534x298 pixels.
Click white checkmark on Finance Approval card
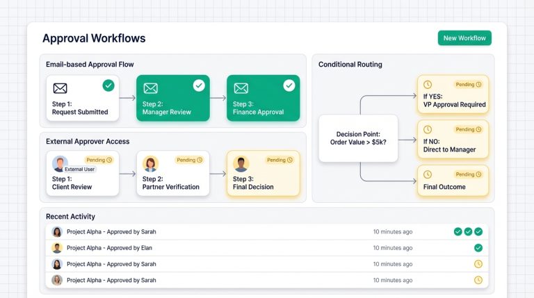coord(289,85)
